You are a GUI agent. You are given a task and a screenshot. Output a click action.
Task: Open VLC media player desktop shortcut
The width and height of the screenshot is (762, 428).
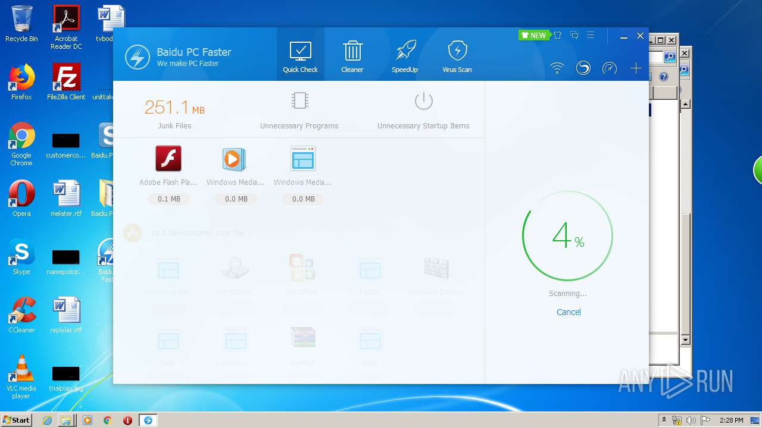[21, 377]
